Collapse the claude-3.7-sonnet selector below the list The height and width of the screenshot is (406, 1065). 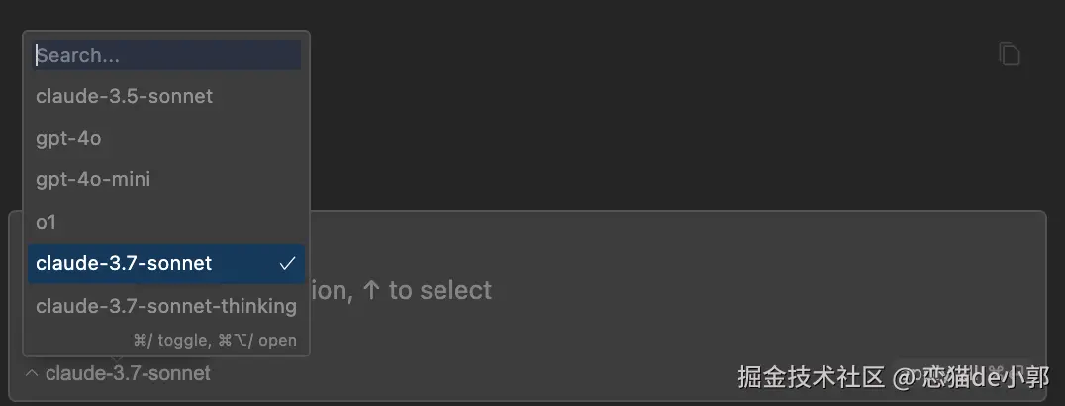128,374
